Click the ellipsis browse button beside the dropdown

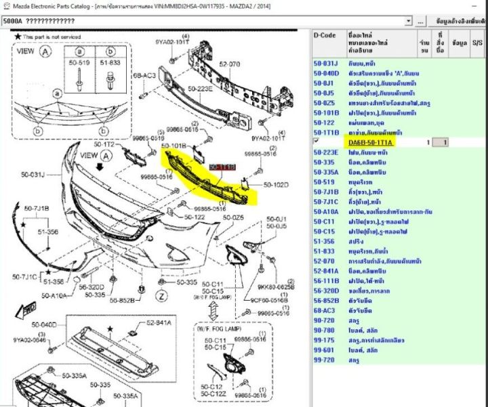click(x=421, y=21)
